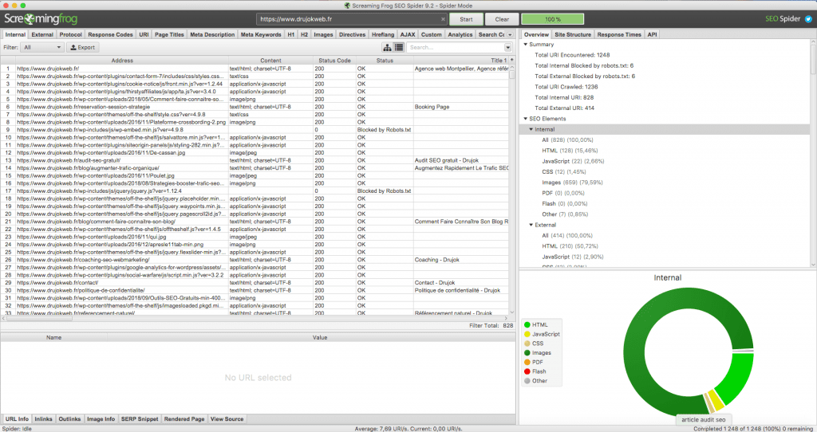Select the politique-de-confidentialite URL row
817x432 pixels.
point(255,290)
